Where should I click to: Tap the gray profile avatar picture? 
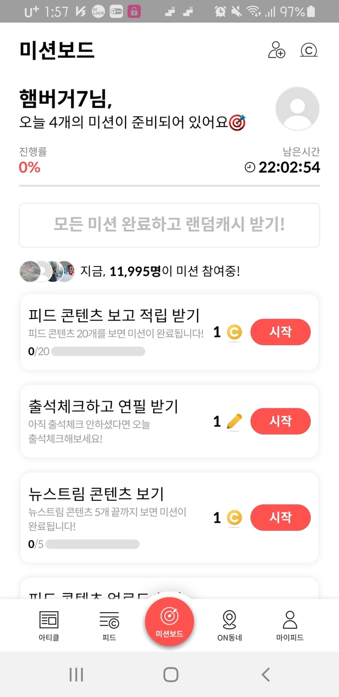(x=297, y=109)
